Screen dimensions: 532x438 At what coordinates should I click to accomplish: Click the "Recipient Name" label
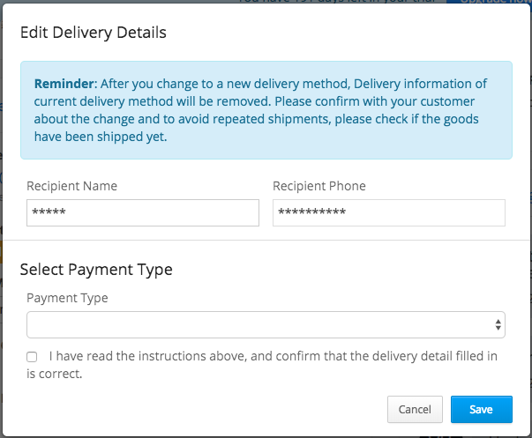coord(71,186)
